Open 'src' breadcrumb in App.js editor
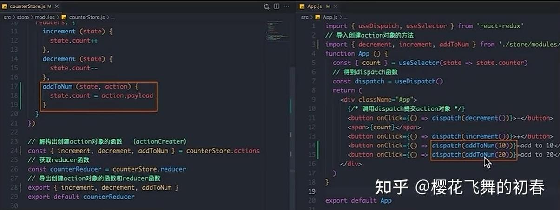 tap(304, 17)
